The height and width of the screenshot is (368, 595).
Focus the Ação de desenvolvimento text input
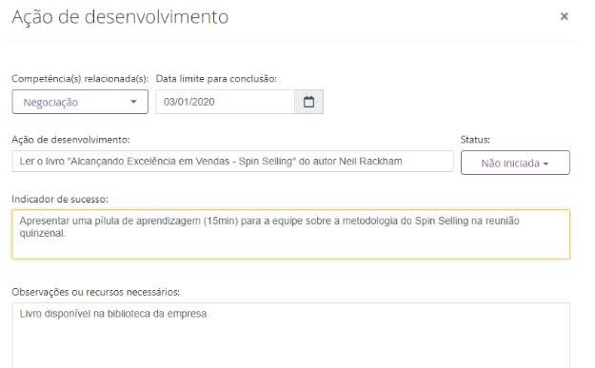[232, 161]
